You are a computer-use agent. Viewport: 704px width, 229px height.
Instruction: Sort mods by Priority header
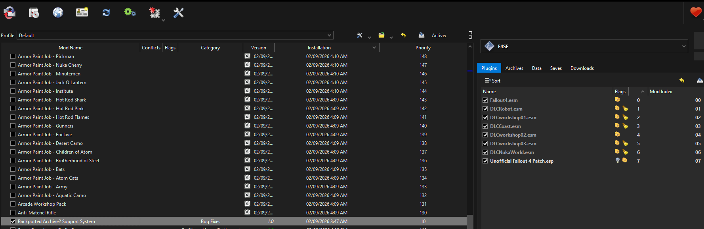click(423, 47)
